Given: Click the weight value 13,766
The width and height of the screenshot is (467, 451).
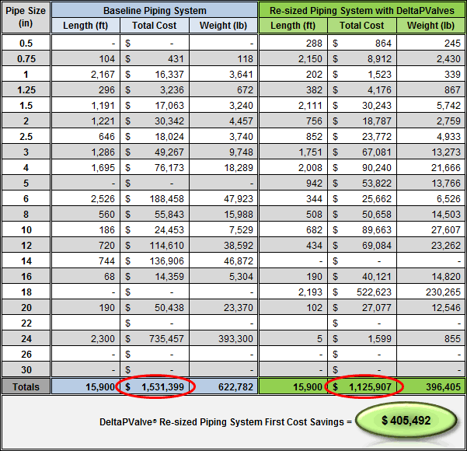Looking at the screenshot, I should [x=446, y=183].
